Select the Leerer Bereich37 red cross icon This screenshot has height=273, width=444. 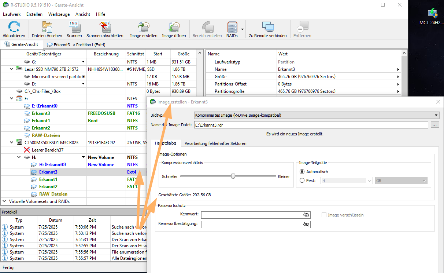point(26,150)
